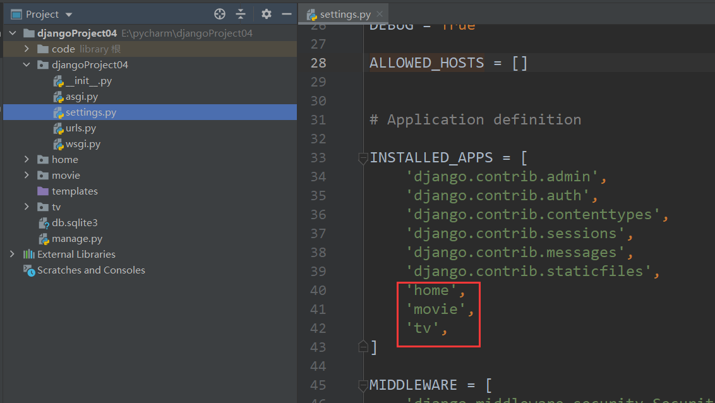715x403 pixels.
Task: Click 'django.contrib.contenttypes' string
Action: pos(532,214)
